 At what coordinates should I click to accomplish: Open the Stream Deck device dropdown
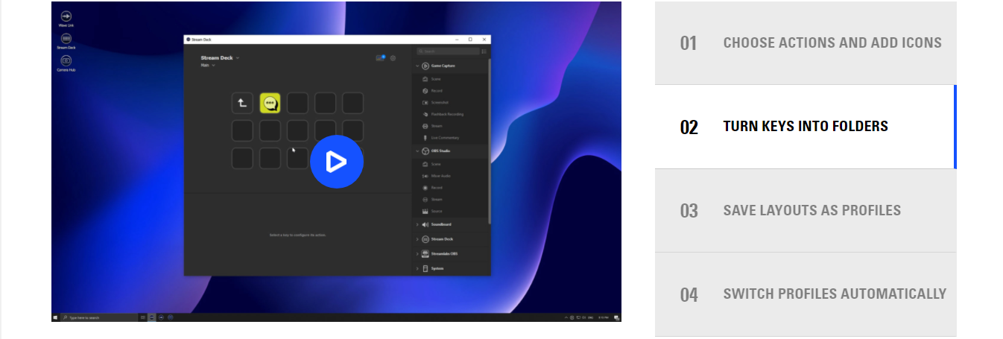click(x=220, y=57)
